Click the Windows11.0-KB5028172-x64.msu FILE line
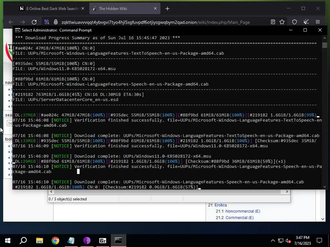The width and height of the screenshot is (330, 247). pyautogui.click(x=64, y=69)
